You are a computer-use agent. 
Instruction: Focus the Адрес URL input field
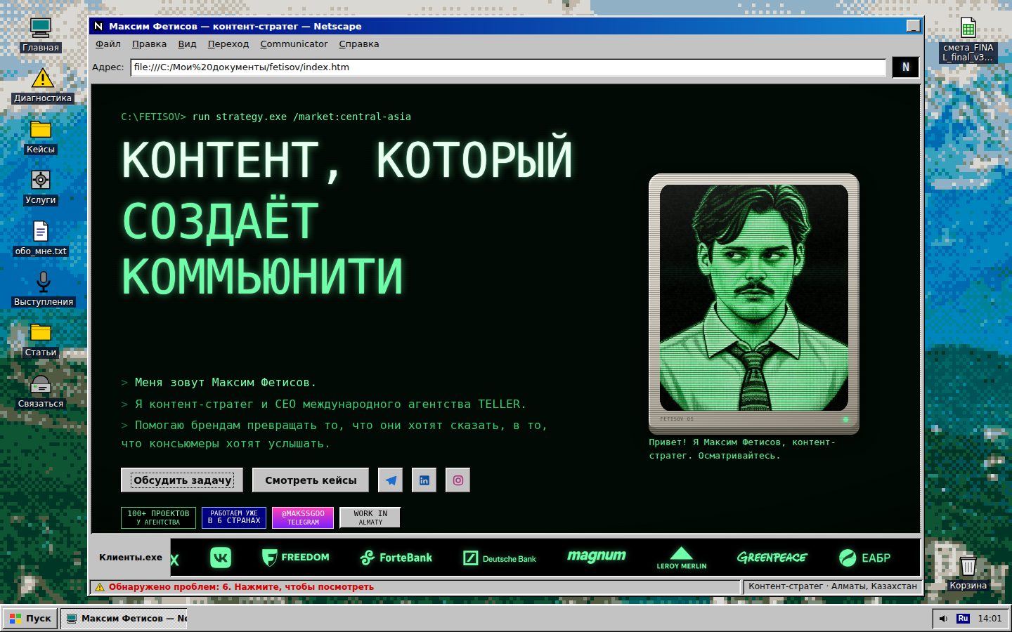(x=508, y=67)
